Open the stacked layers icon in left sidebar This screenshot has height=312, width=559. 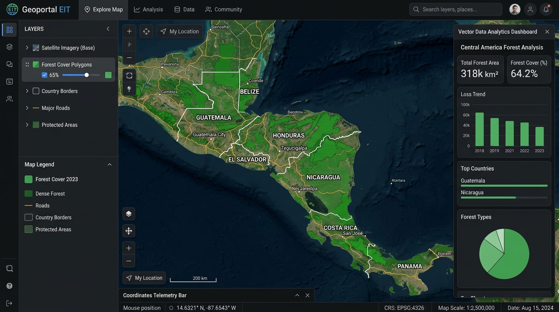(9, 47)
